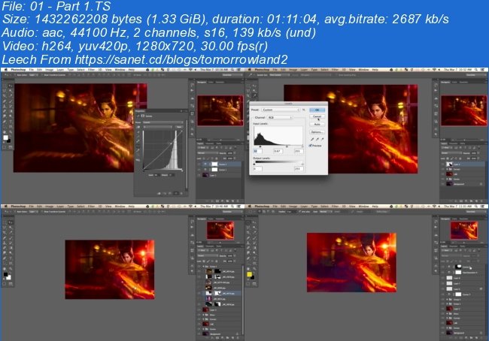The image size is (489, 341).
Task: Click Options... in the Levels dialog
Action: pyautogui.click(x=317, y=132)
